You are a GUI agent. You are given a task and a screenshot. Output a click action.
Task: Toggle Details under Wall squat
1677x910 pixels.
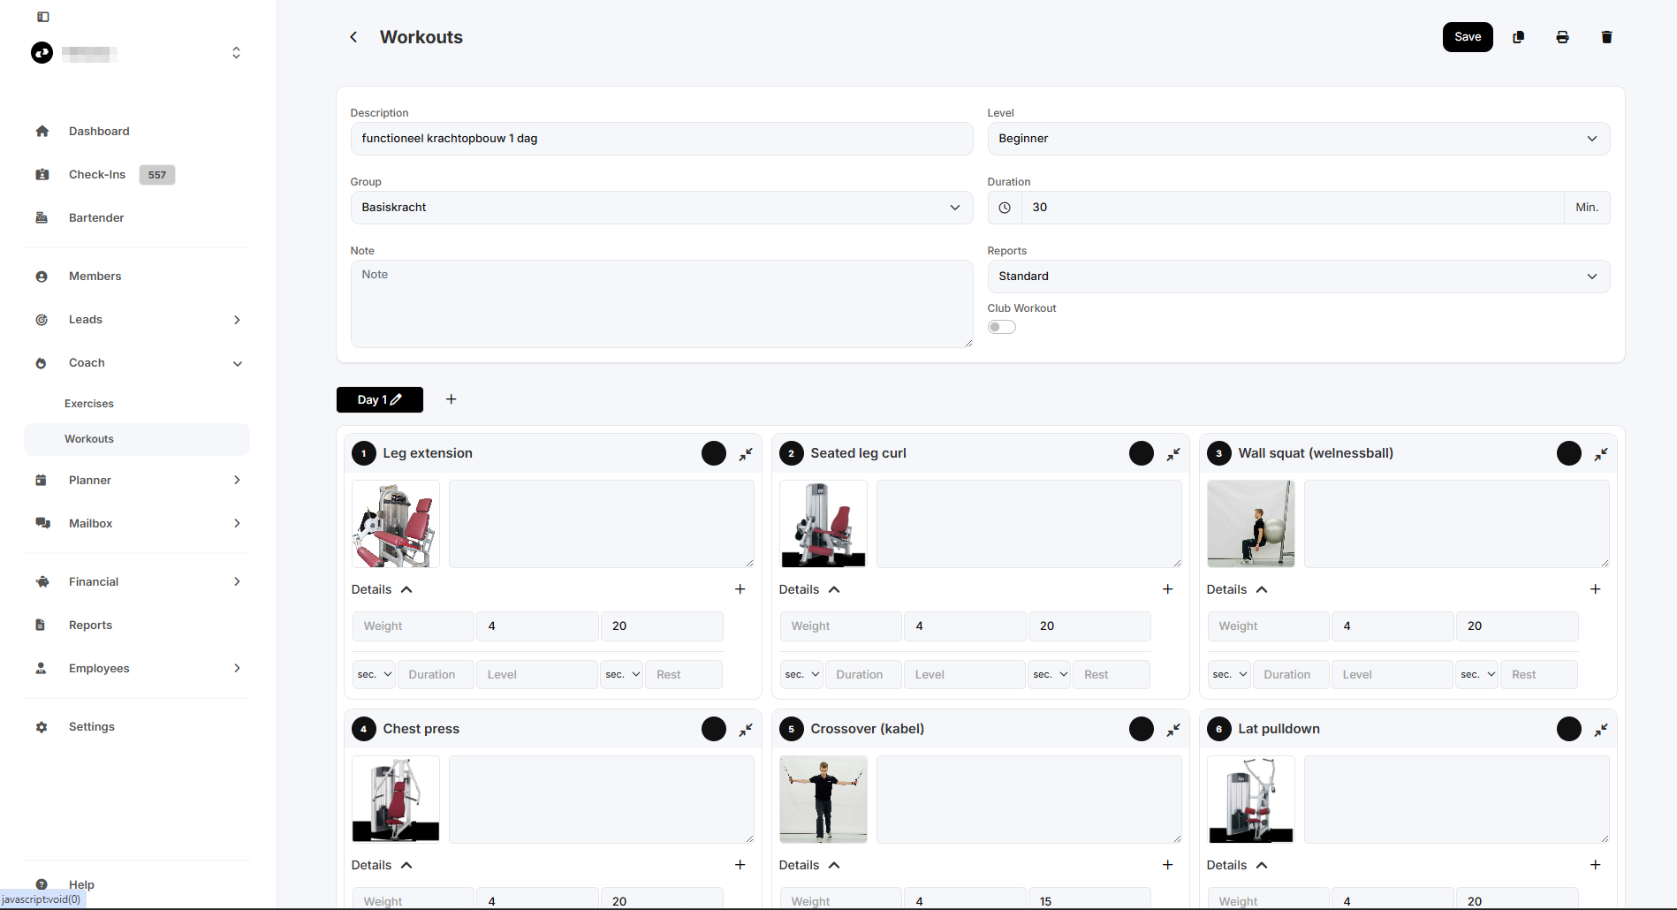pos(1237,589)
